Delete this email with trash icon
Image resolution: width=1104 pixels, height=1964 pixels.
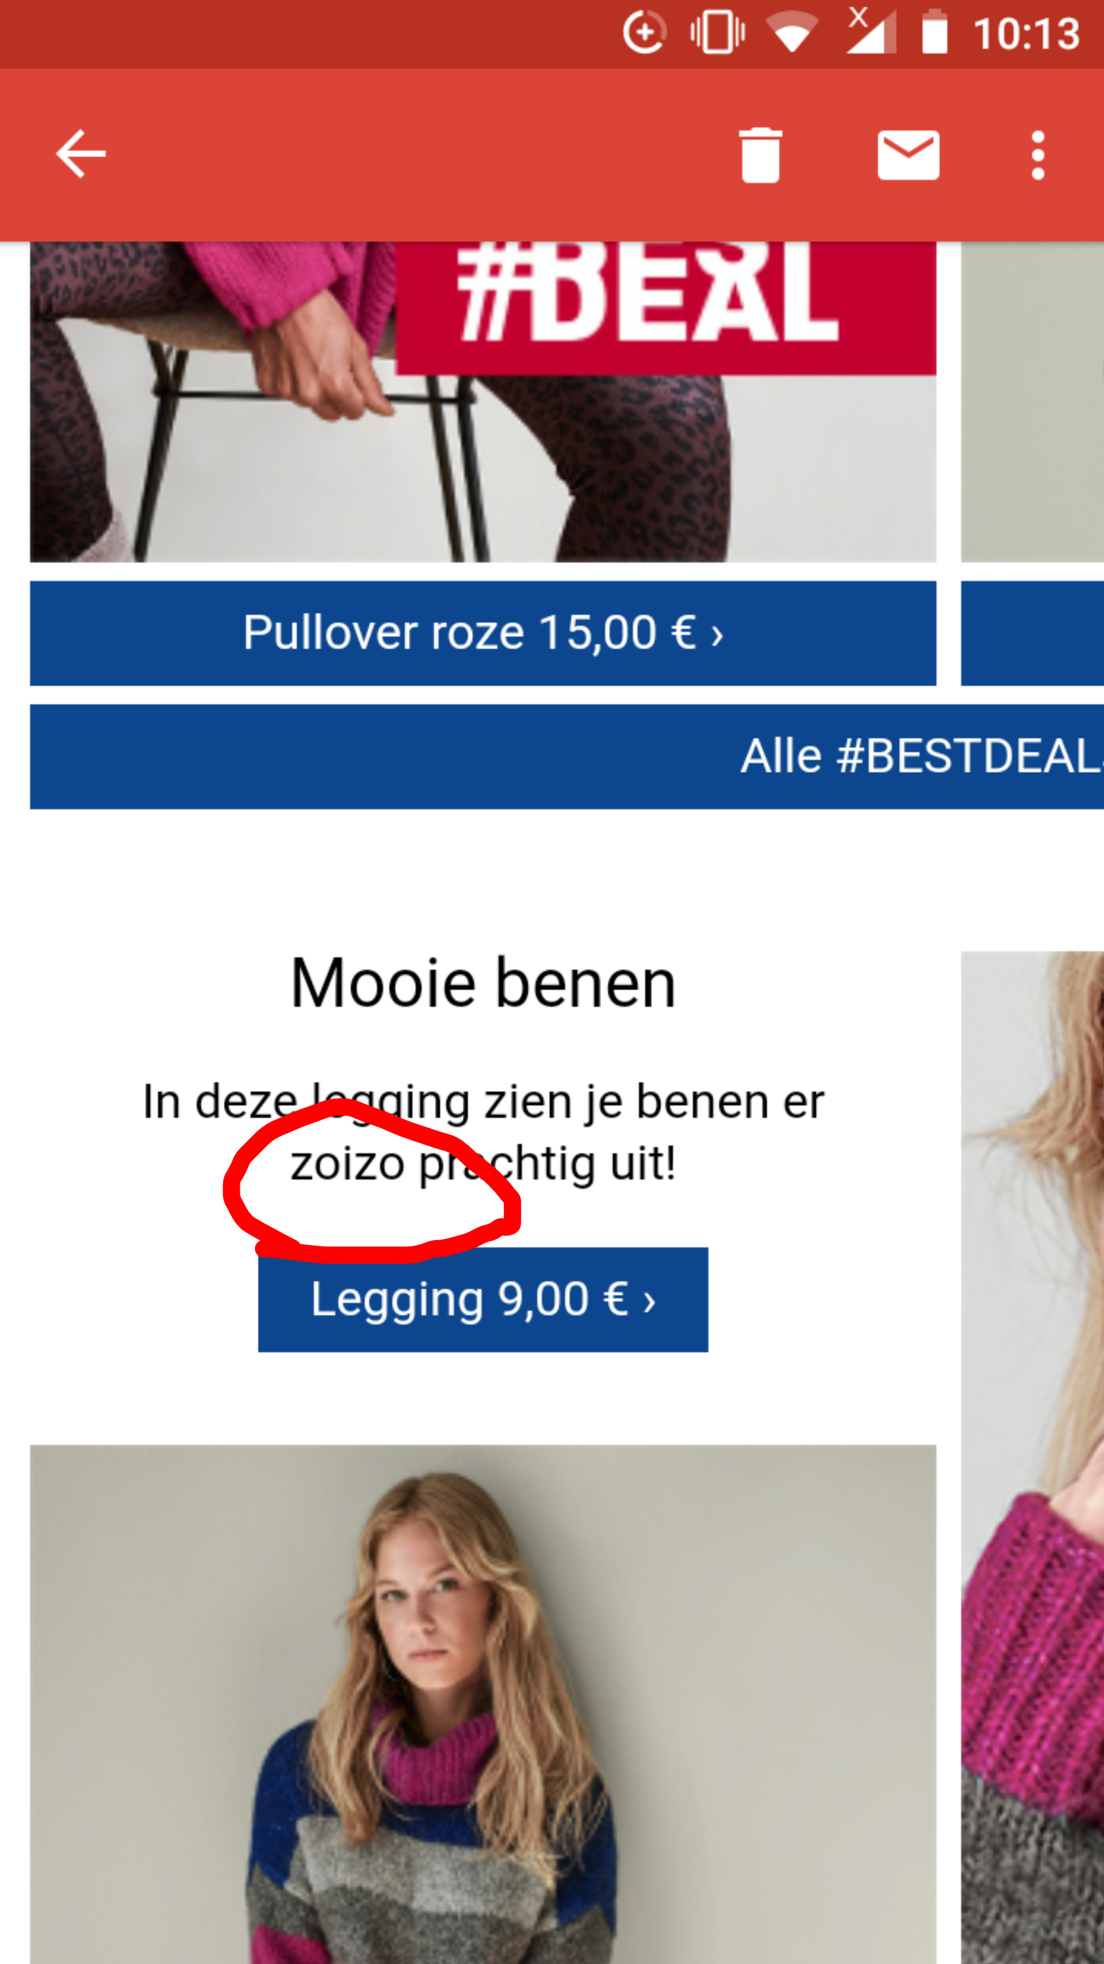coord(760,155)
